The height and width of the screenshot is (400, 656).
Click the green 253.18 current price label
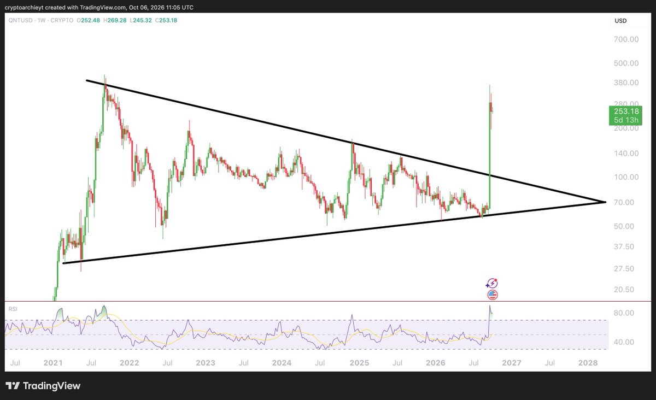pyautogui.click(x=625, y=115)
